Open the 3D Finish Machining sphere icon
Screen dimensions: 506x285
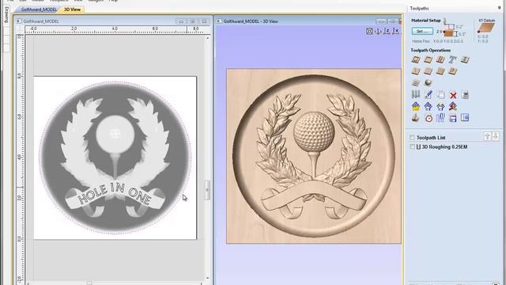[428, 82]
